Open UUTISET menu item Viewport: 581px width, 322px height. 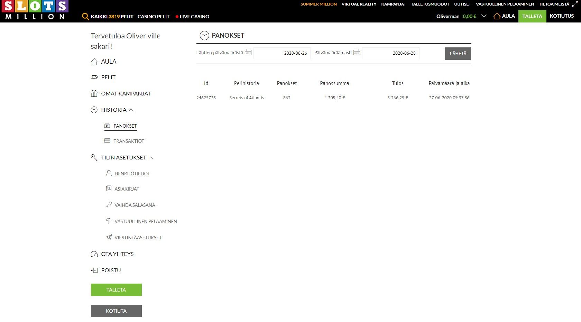coord(462,4)
